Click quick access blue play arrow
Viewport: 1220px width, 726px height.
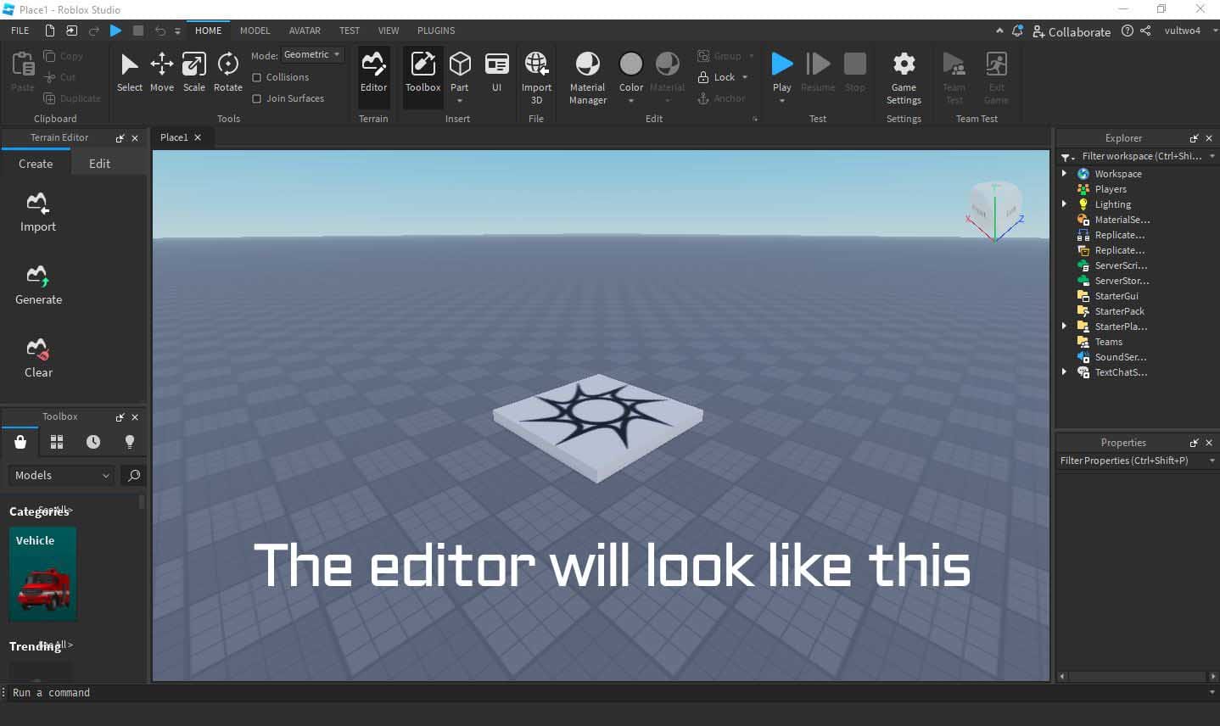[115, 31]
